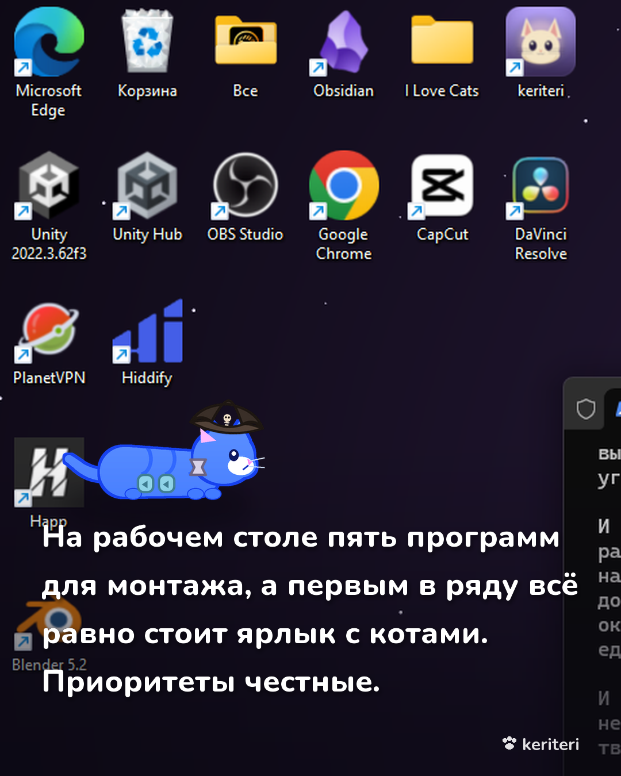This screenshot has width=621, height=776.
Task: Launch the keriteri cat icon shortcut
Action: (x=540, y=41)
